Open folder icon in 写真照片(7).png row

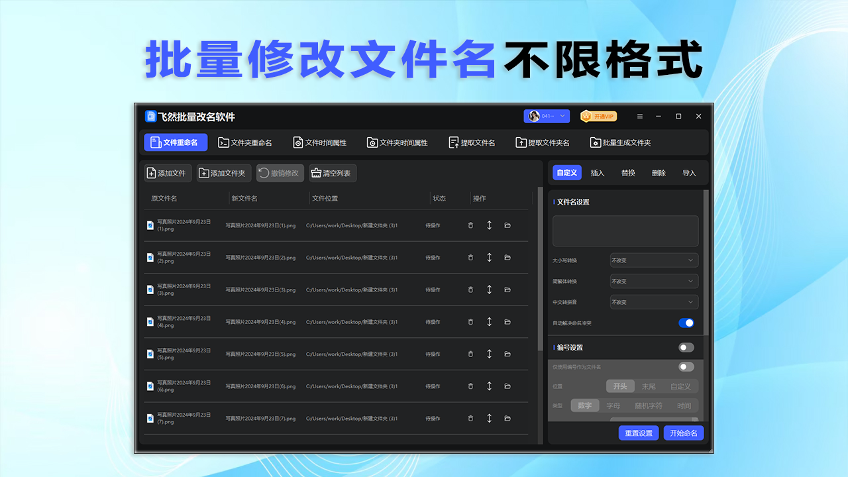pyautogui.click(x=507, y=418)
